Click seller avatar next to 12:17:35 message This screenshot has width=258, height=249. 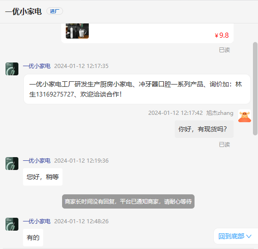click(12, 69)
